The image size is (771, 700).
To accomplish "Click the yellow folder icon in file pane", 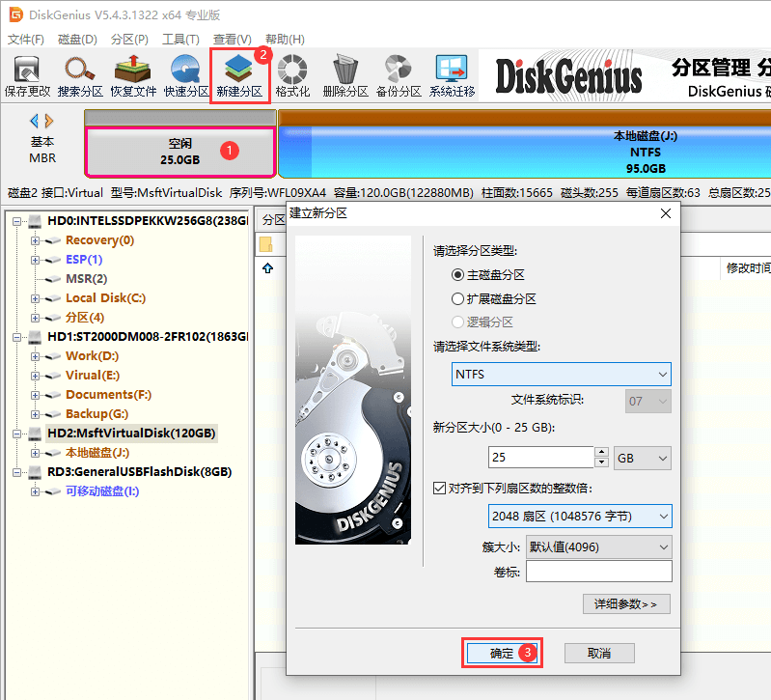I will [x=266, y=244].
